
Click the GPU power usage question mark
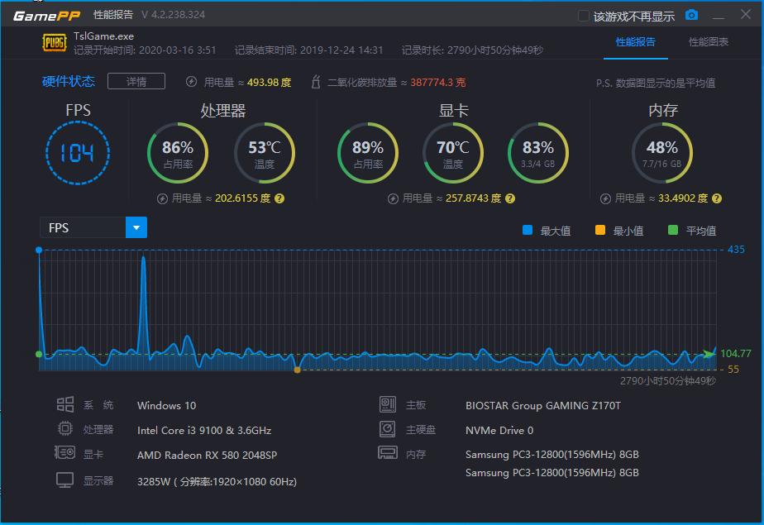[510, 198]
